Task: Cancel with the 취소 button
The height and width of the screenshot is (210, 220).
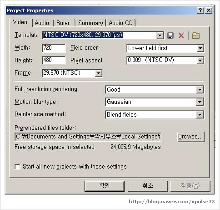Action: point(148,186)
